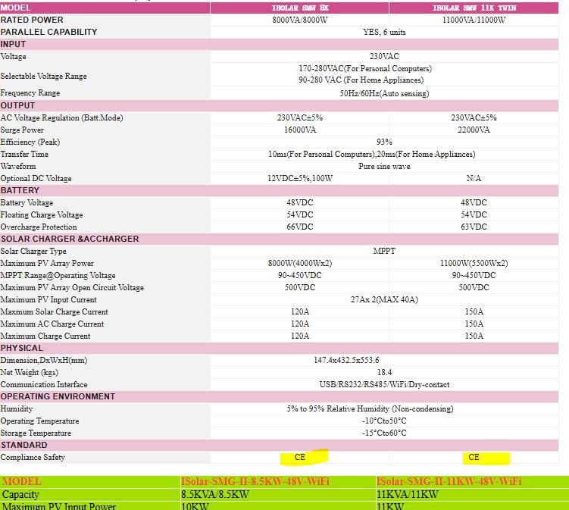Click the OPERATING ENVIRONMENT heading
Image resolution: width=569 pixels, height=510 pixels.
(58, 396)
